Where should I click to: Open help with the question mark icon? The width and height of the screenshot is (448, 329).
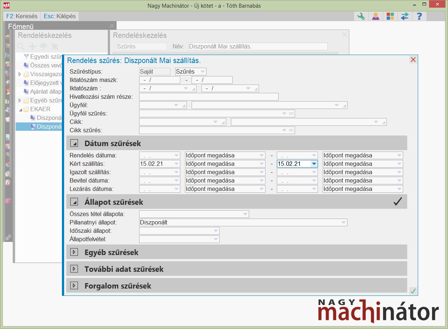[x=419, y=16]
